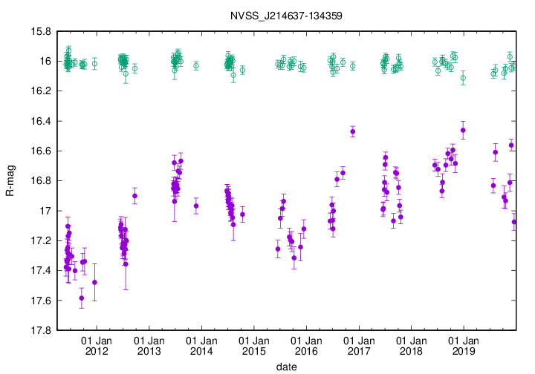Select the 01 Jan 2015 date tick label
535x374 pixels.
253,345
